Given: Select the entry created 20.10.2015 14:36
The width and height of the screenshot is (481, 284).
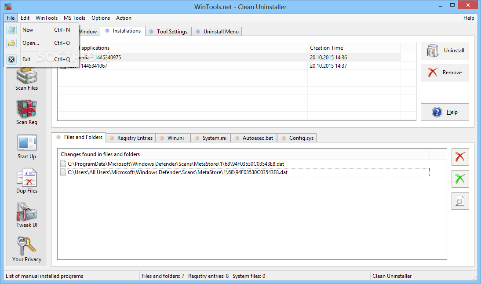Looking at the screenshot, I should pyautogui.click(x=229, y=57).
